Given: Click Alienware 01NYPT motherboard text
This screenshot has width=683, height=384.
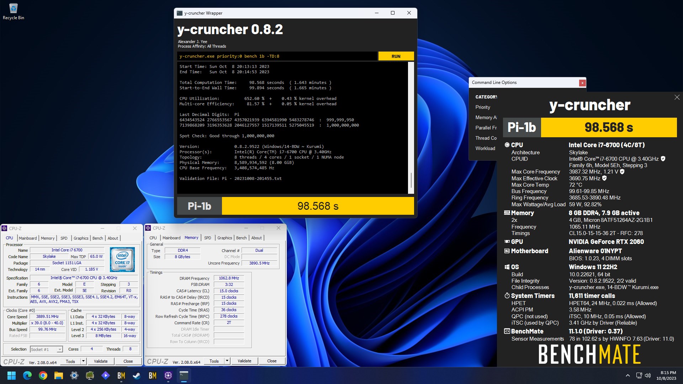Looking at the screenshot, I should [595, 251].
